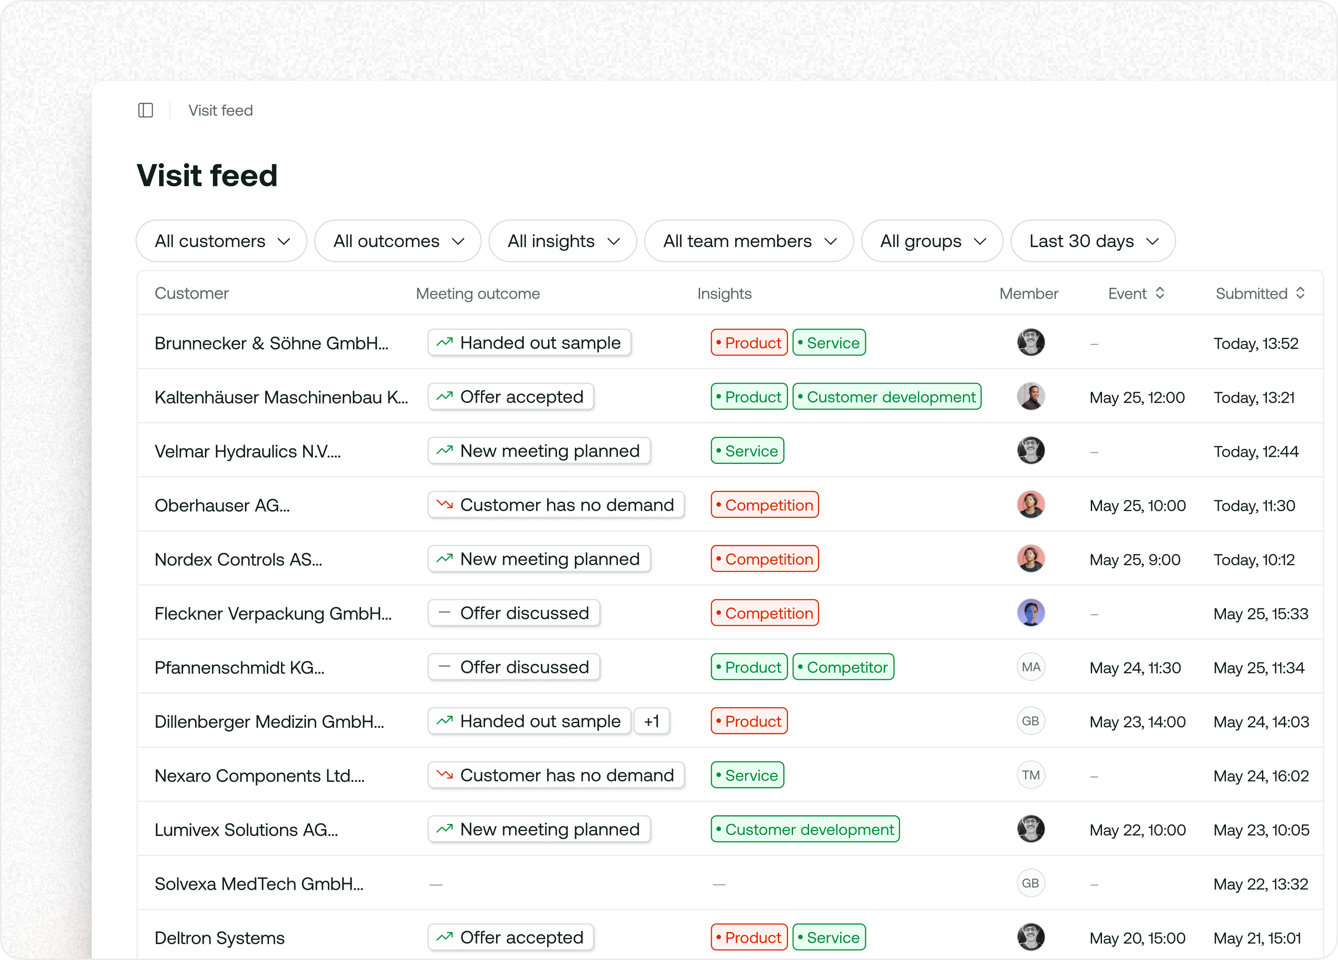Select the Customer column header
This screenshot has height=960, width=1338.
(x=191, y=293)
